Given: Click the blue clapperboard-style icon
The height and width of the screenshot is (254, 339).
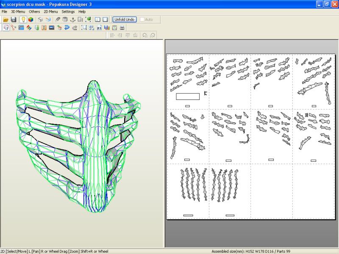Looking at the screenshot, I should pyautogui.click(x=21, y=28).
